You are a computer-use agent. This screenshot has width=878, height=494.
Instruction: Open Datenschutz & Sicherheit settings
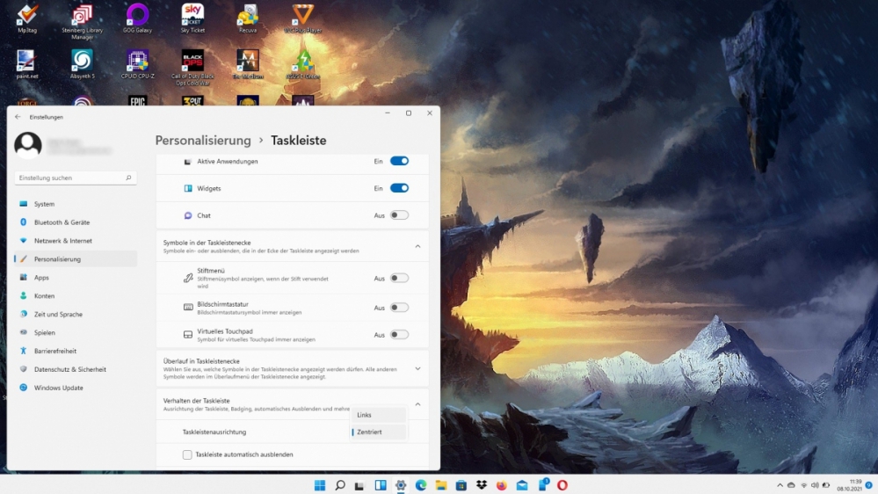click(x=76, y=370)
